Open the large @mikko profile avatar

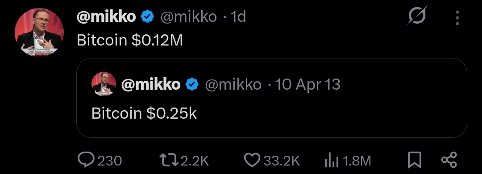[x=39, y=32]
